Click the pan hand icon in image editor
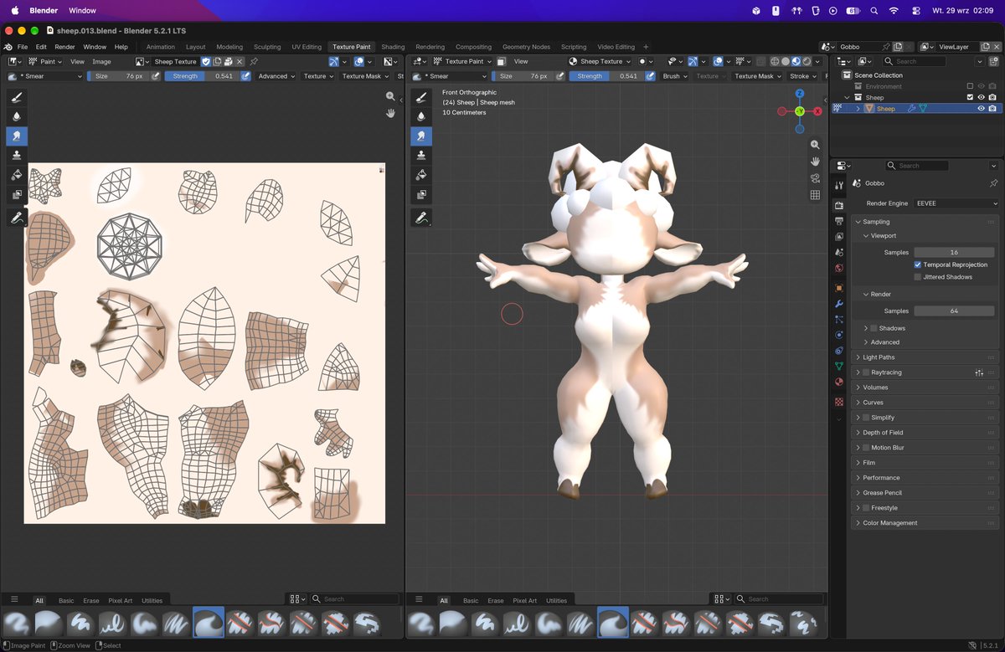This screenshot has height=652, width=1005. 390,113
